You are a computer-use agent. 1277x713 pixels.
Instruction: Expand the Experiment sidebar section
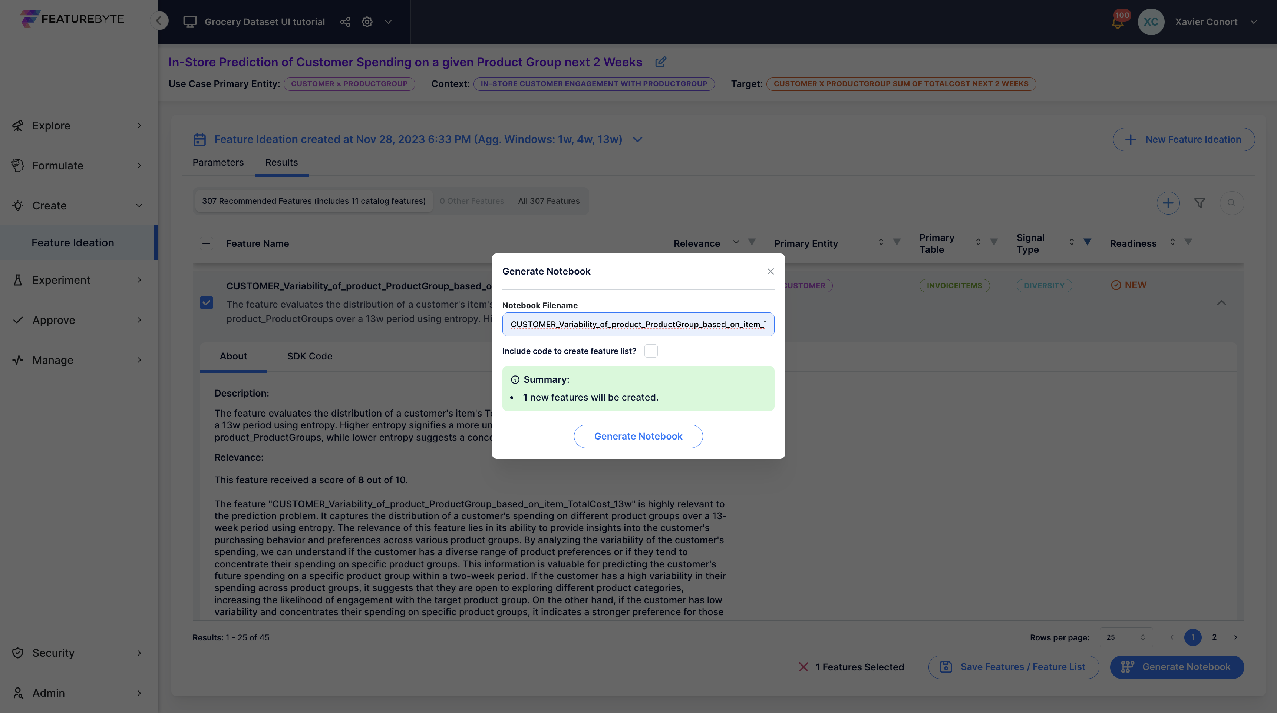click(x=78, y=280)
